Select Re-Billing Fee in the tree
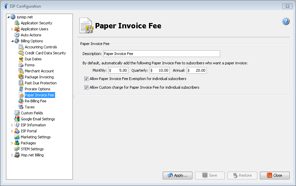Viewport: 296px width, 186px height. pos(35,101)
